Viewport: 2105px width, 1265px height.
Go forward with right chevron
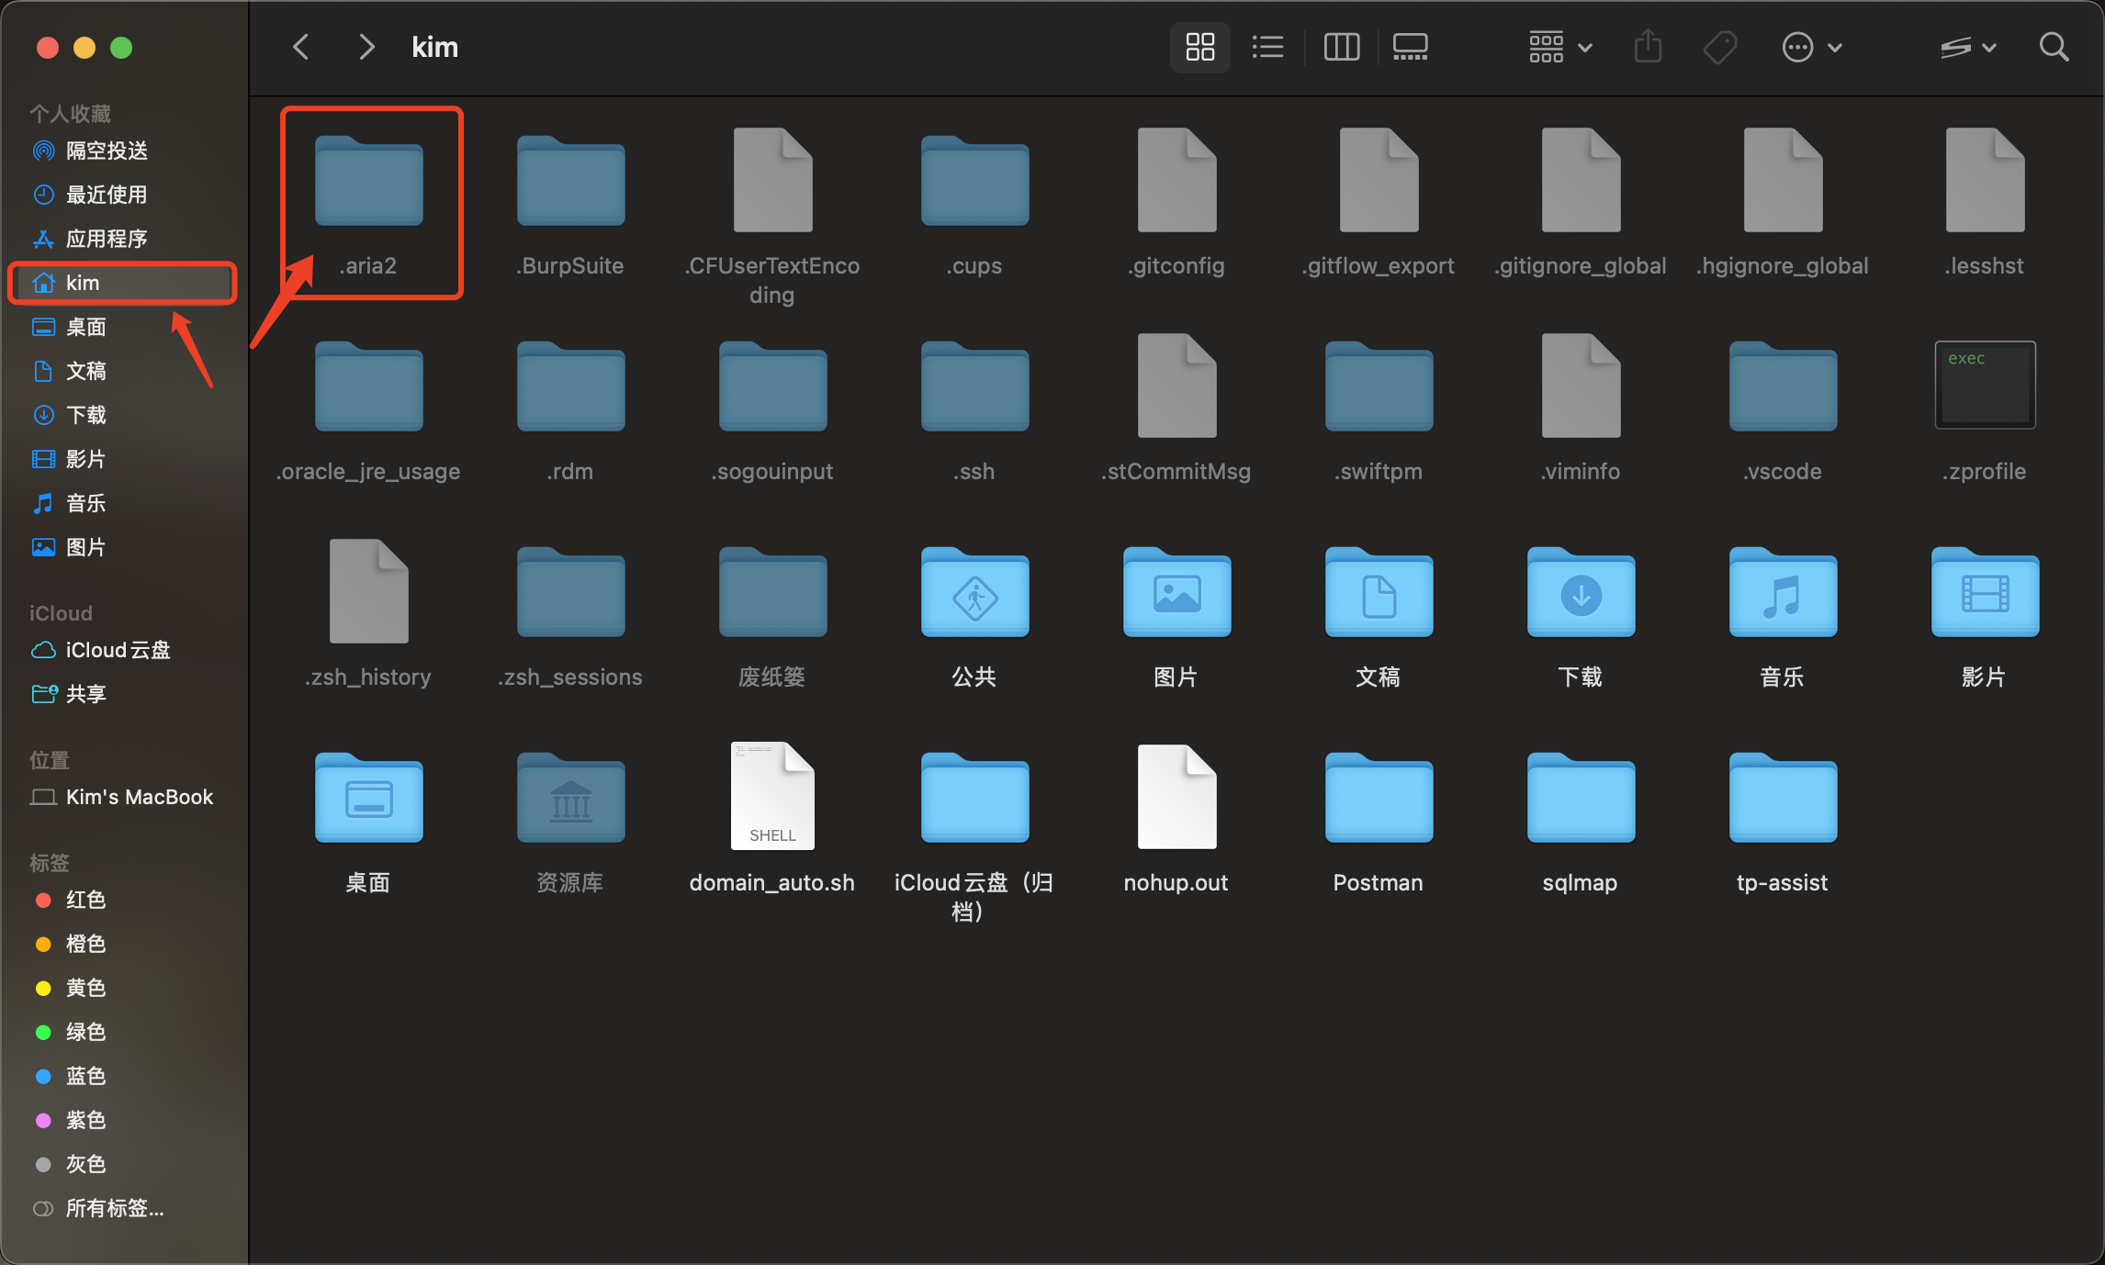pyautogui.click(x=366, y=47)
